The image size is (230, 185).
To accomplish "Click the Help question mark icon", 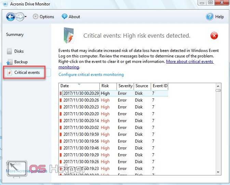I will pos(209,17).
